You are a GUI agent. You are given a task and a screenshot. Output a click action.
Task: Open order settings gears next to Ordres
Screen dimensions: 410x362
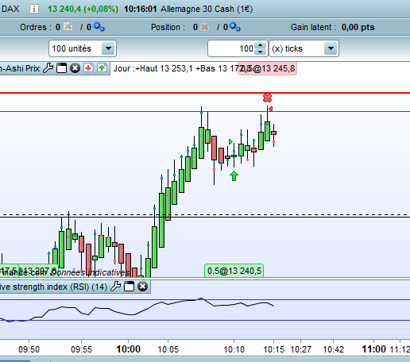pyautogui.click(x=99, y=27)
